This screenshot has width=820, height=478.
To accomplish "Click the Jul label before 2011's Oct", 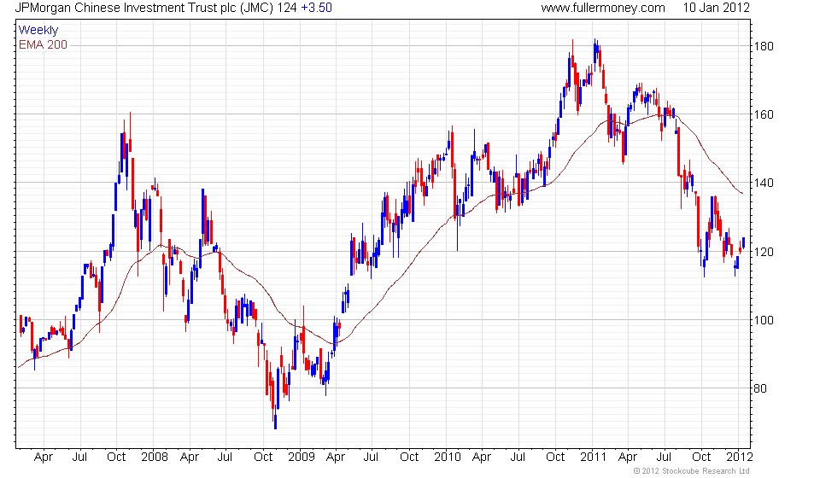I will click(x=665, y=458).
